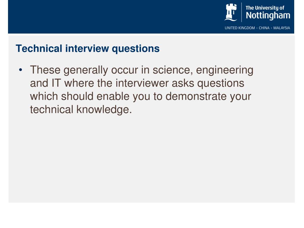Image resolution: width=304 pixels, height=228 pixels.
Task: Click the Nottingham castle logo icon
Action: click(x=231, y=12)
